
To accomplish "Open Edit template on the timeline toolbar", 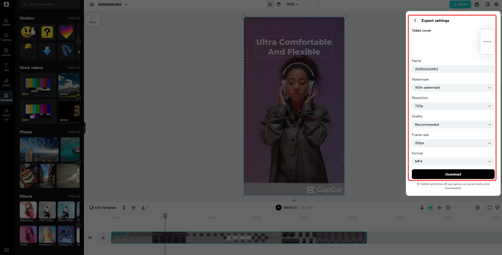I will click(103, 207).
